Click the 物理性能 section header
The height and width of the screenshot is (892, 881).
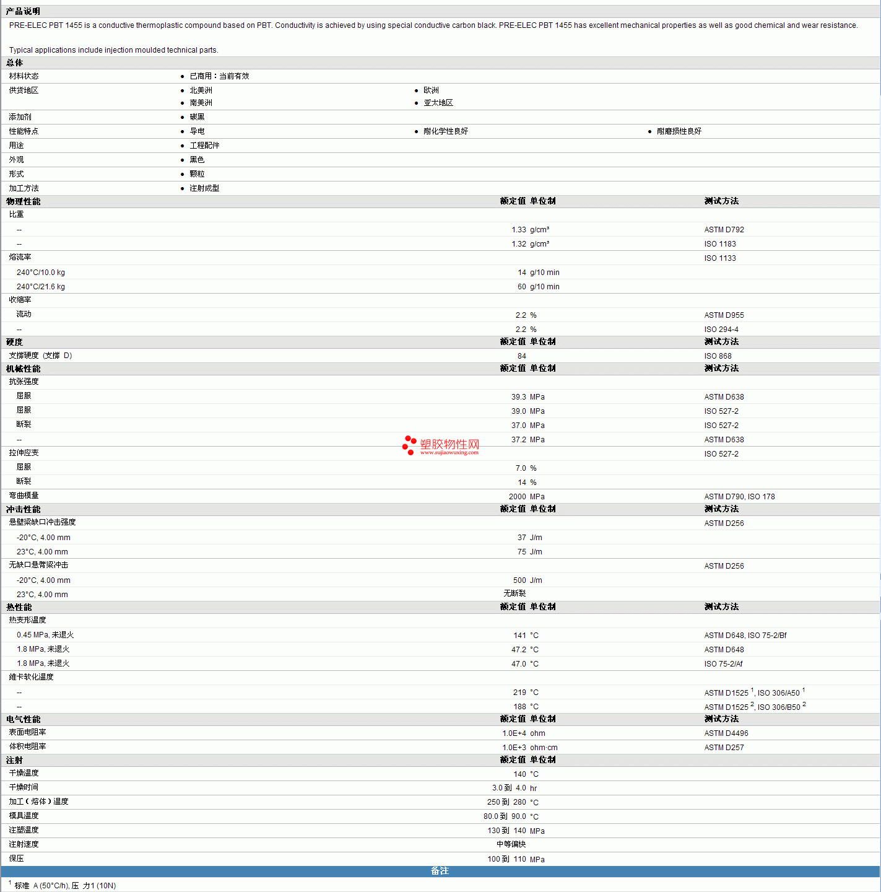(23, 201)
